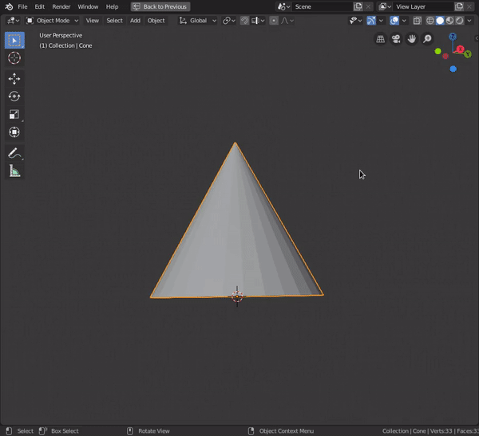This screenshot has height=436, width=479.
Task: Switch to material preview shading
Action: tap(449, 21)
